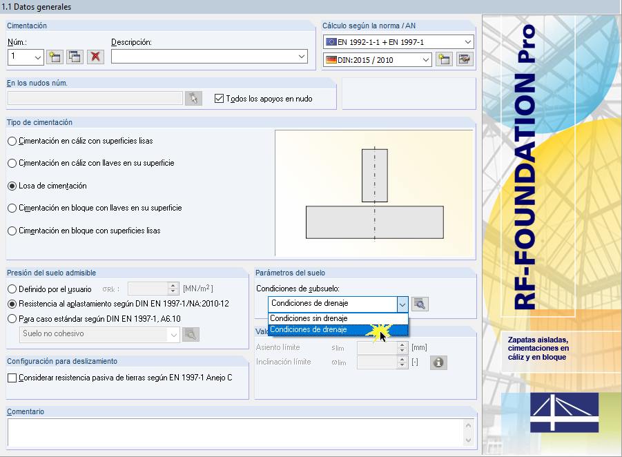
Task: Open soil parameters magnifier icon
Action: click(x=420, y=304)
